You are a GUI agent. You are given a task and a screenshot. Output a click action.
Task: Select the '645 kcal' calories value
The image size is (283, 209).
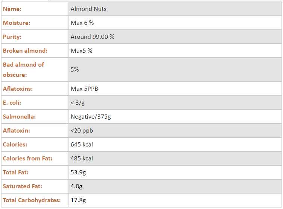point(82,145)
